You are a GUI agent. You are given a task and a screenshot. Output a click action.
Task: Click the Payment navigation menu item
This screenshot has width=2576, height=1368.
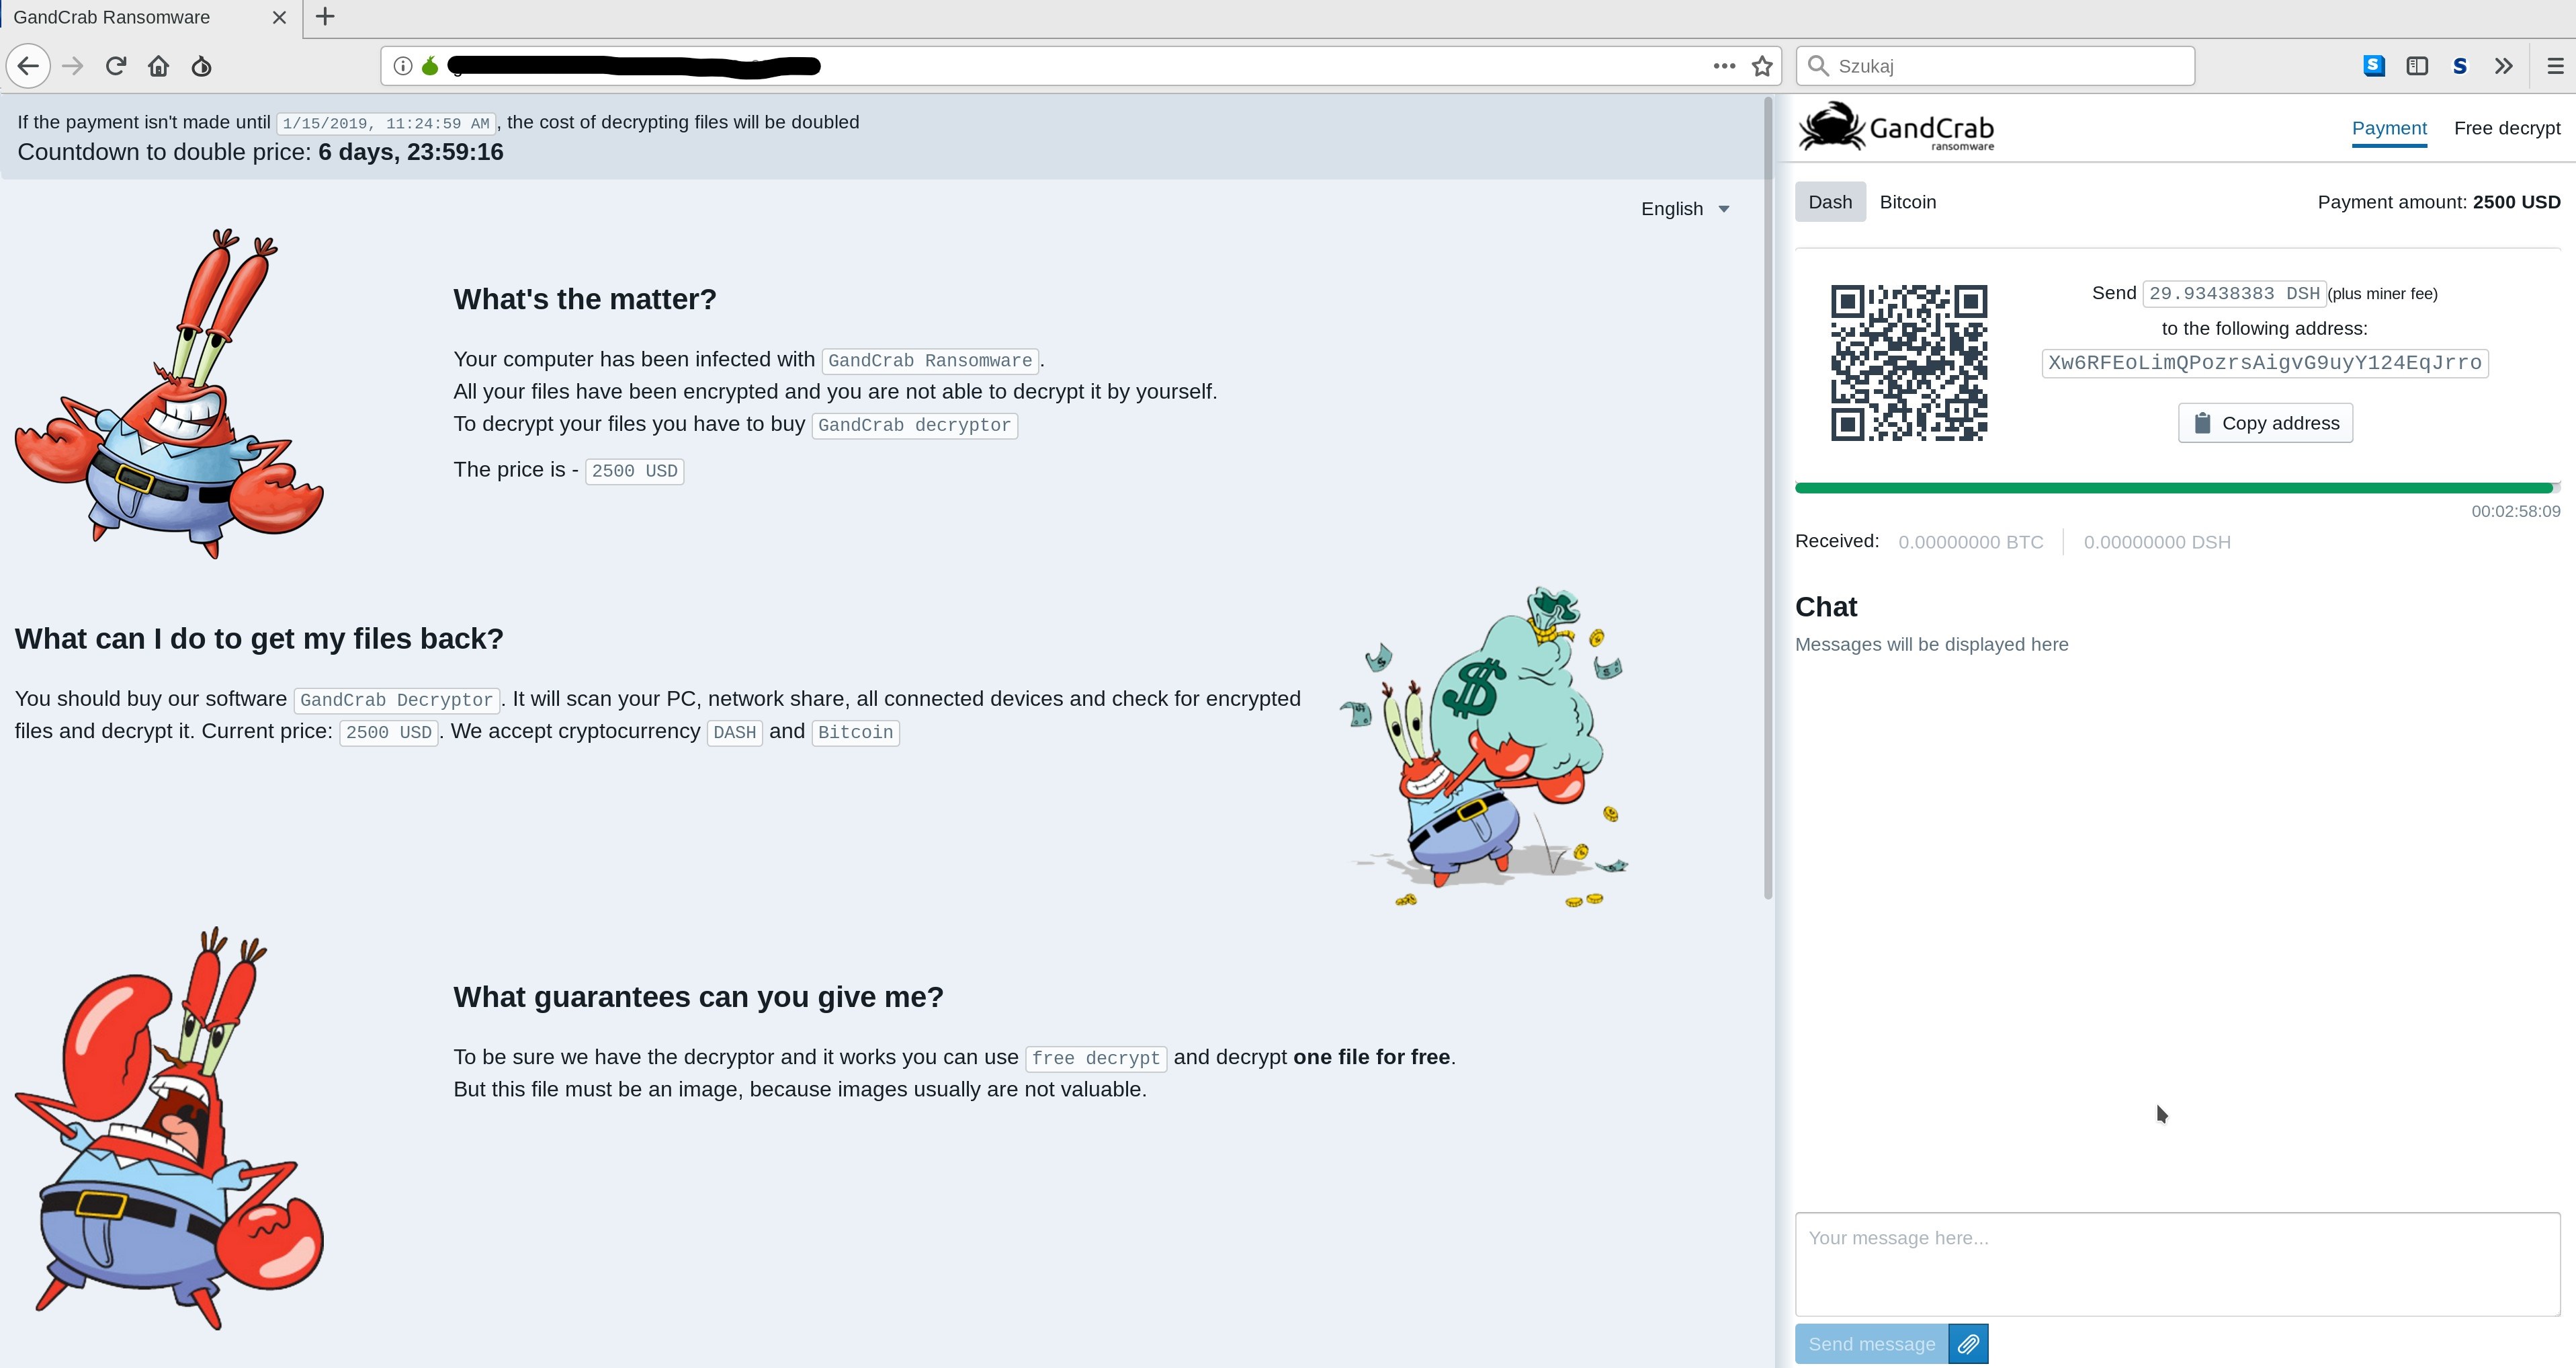pos(2389,128)
